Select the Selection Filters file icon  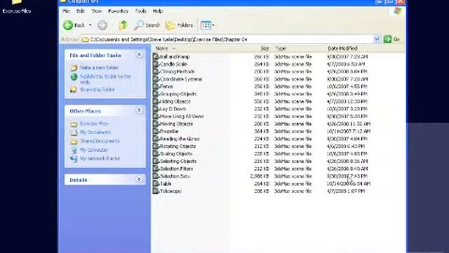[156, 169]
